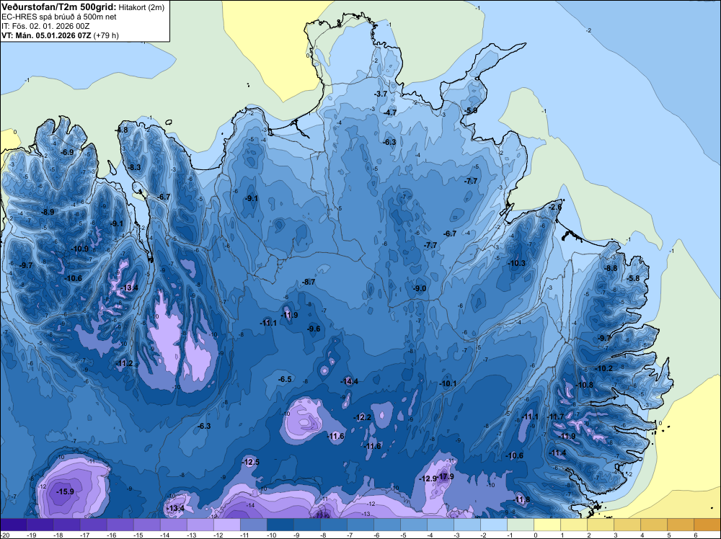Click the -11.7 temperature value on the map

[x=555, y=416]
